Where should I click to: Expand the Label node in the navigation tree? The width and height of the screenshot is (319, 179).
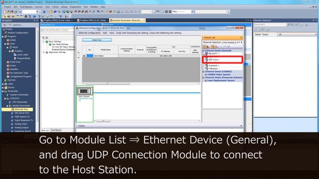[x=3, y=84]
